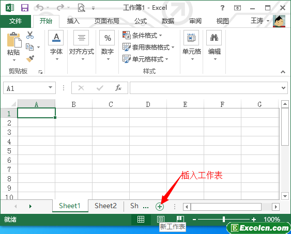The width and height of the screenshot is (291, 234).
Task: Click the vertical scrollbar down arrow
Action: click(285, 196)
